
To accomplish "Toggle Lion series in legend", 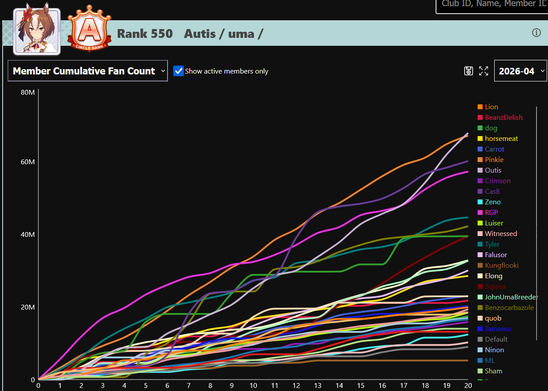I will coord(488,107).
